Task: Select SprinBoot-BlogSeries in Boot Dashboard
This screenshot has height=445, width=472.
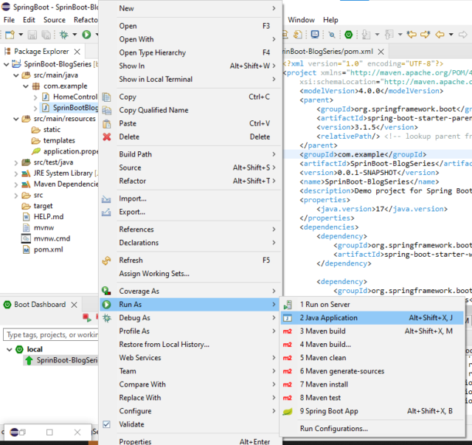Action: (x=61, y=360)
